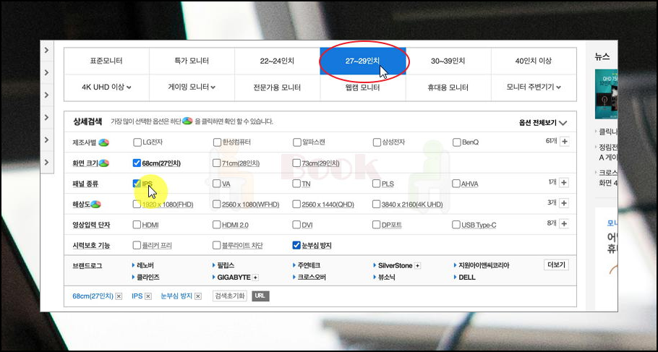Viewport: 658px width, 352px height.
Task: Open 모니터 주변기기 dropdown
Action: point(534,87)
